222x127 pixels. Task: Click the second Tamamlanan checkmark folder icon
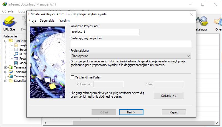11,72
